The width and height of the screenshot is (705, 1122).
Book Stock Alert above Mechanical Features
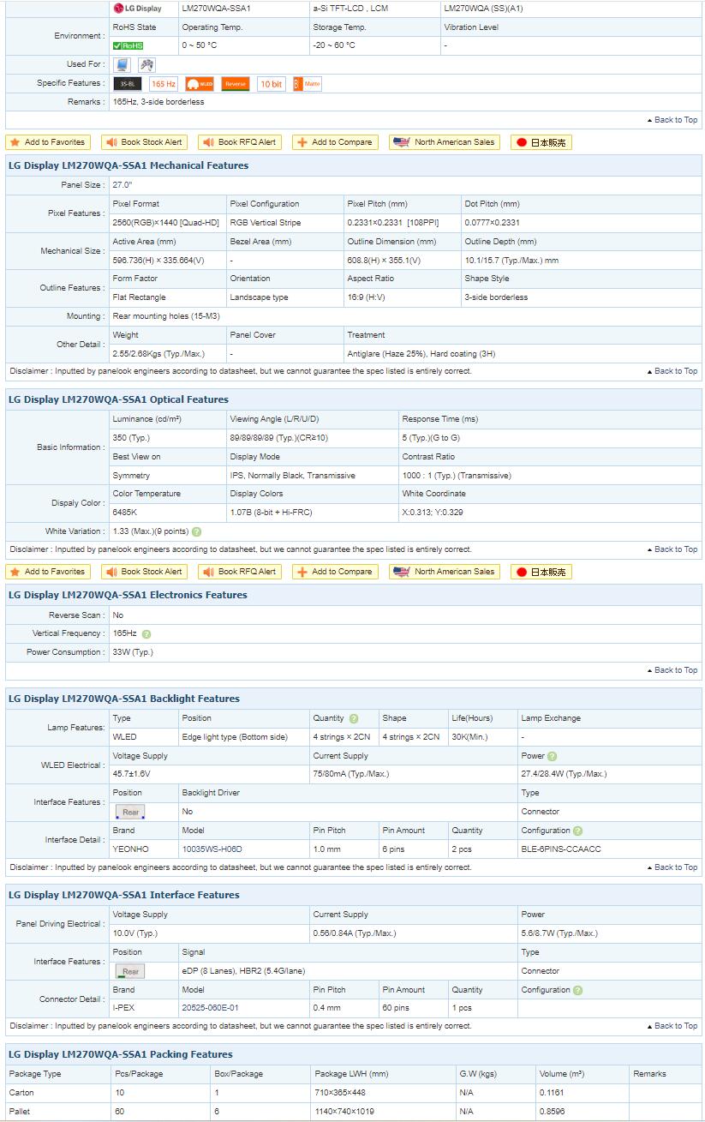point(144,142)
